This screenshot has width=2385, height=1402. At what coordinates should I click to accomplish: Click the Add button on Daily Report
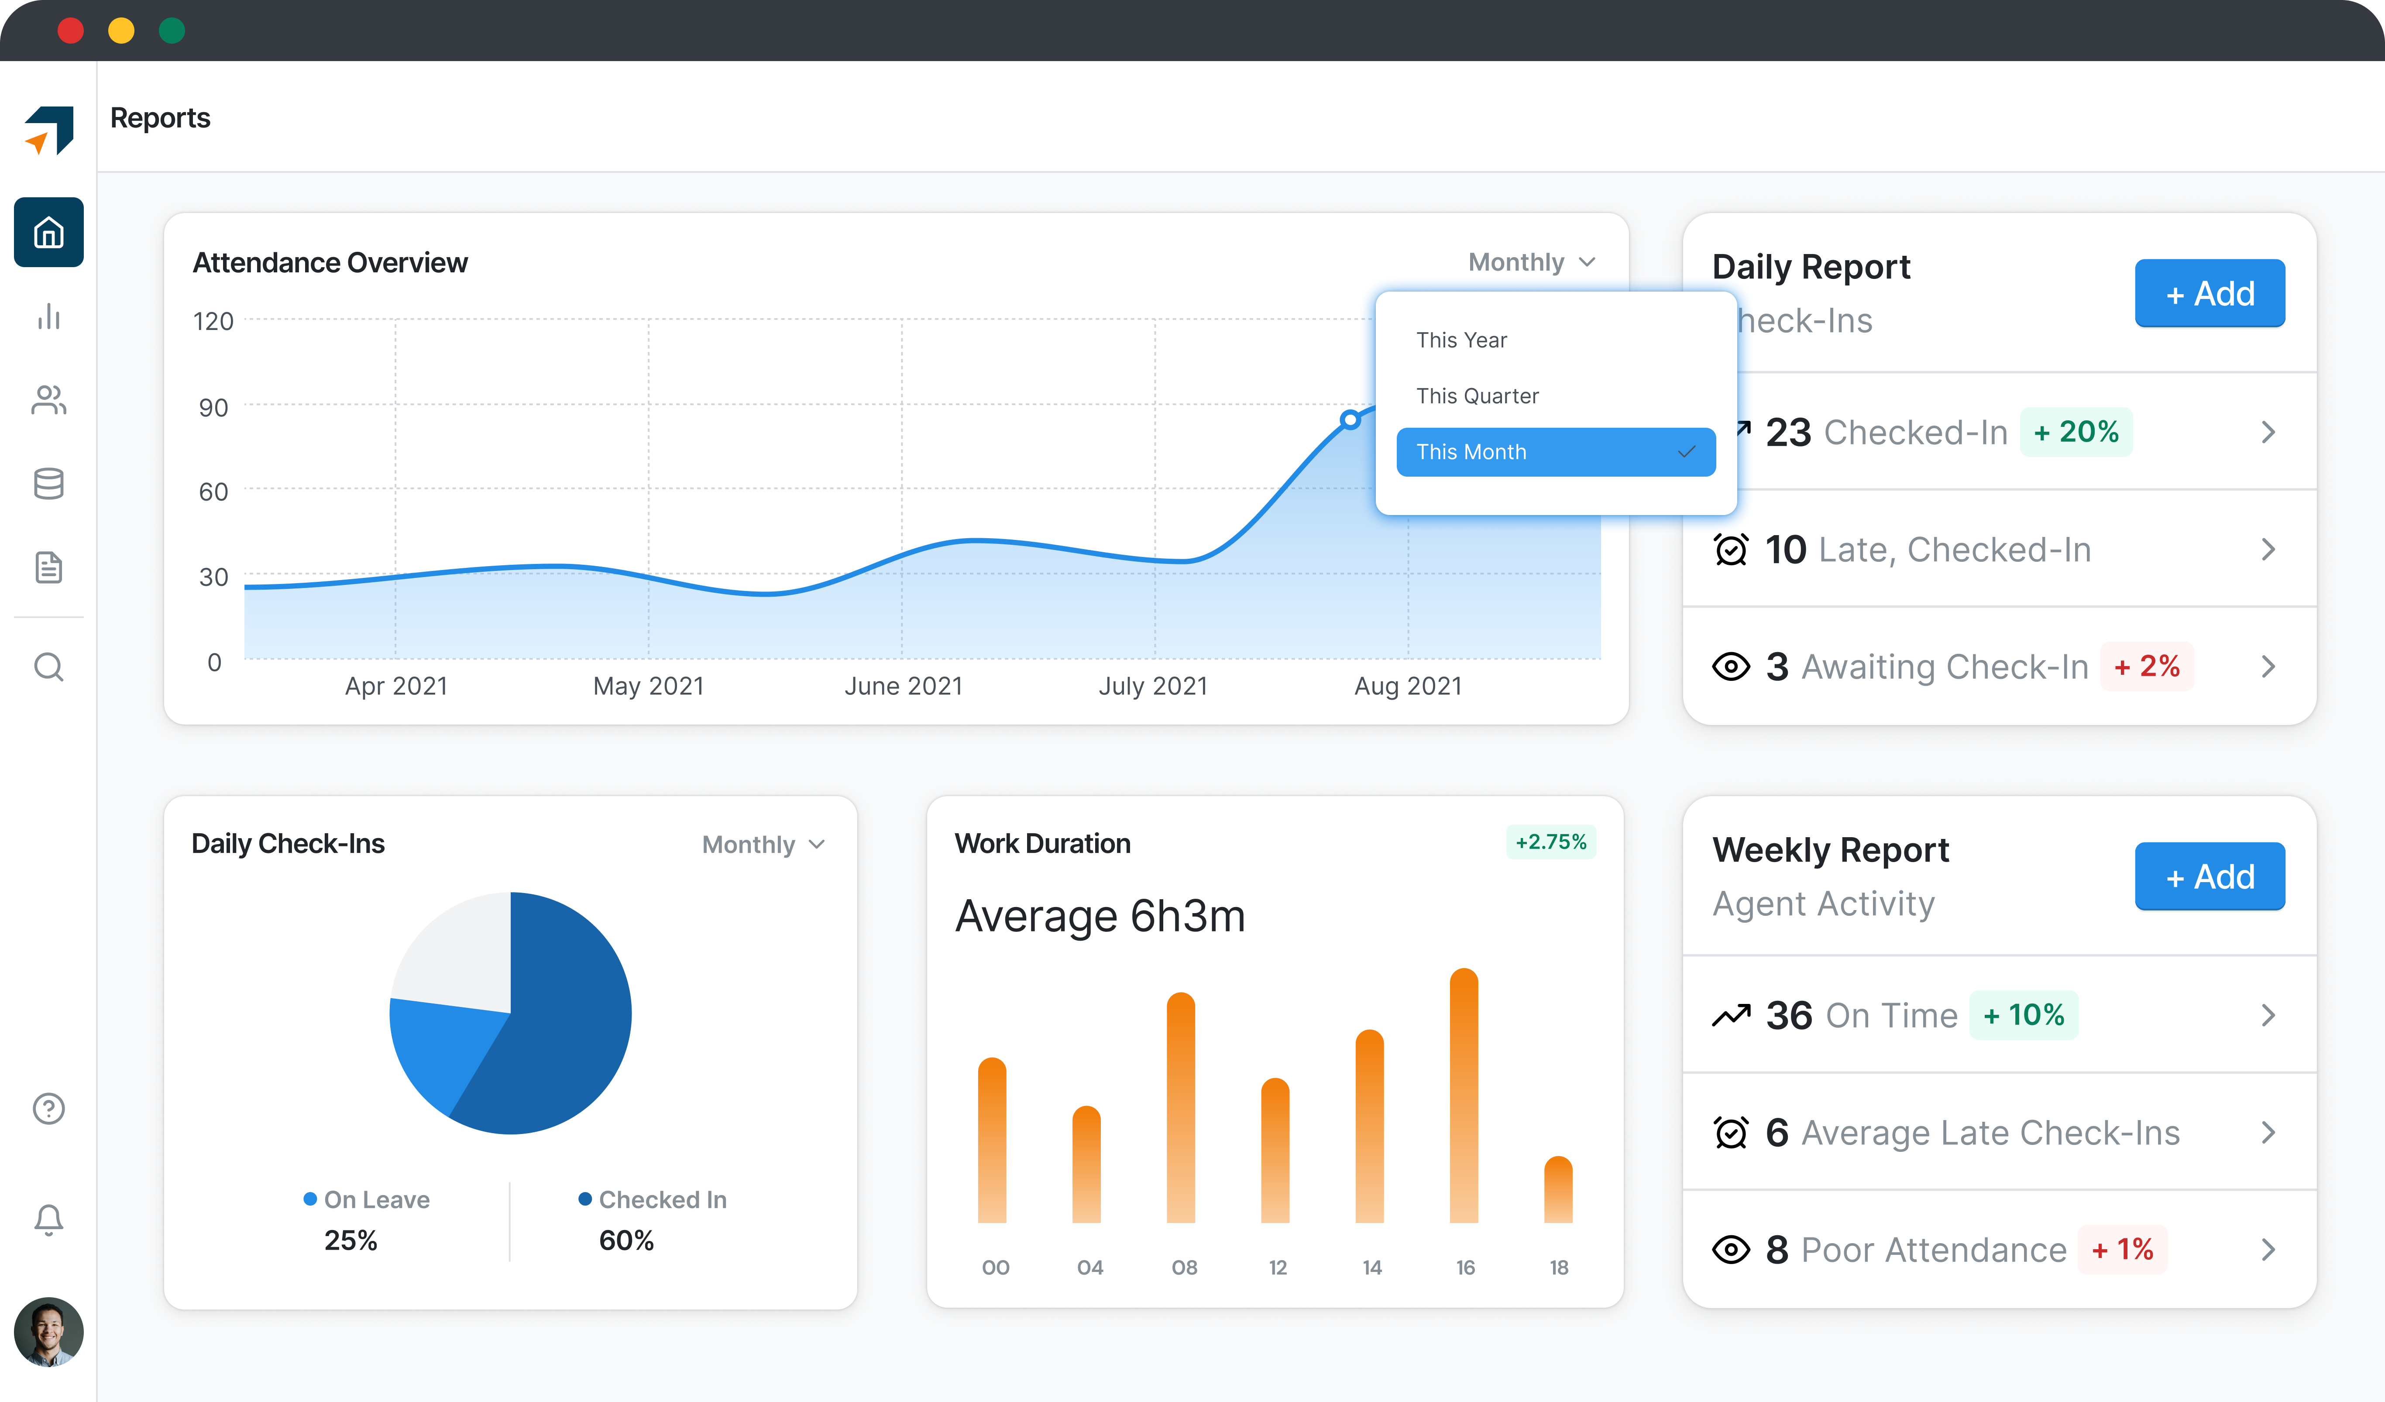pos(2210,292)
